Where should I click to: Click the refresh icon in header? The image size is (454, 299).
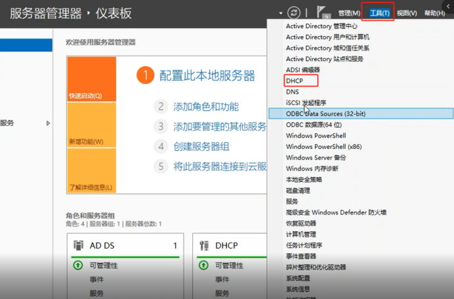pos(294,12)
